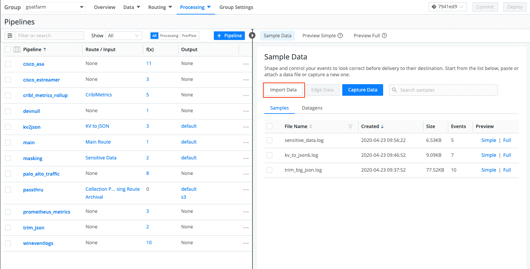The image size is (530, 269).
Task: Open help icon next to Preview Full
Action: coord(384,36)
